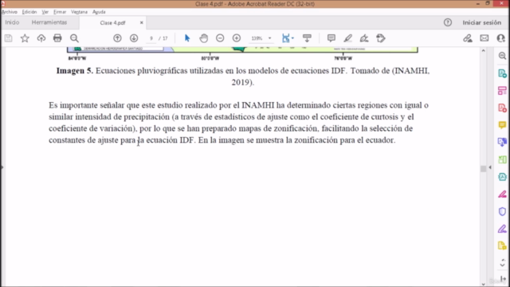Upload the file with the cloud arrow icon
The width and height of the screenshot is (510, 287).
click(x=41, y=38)
